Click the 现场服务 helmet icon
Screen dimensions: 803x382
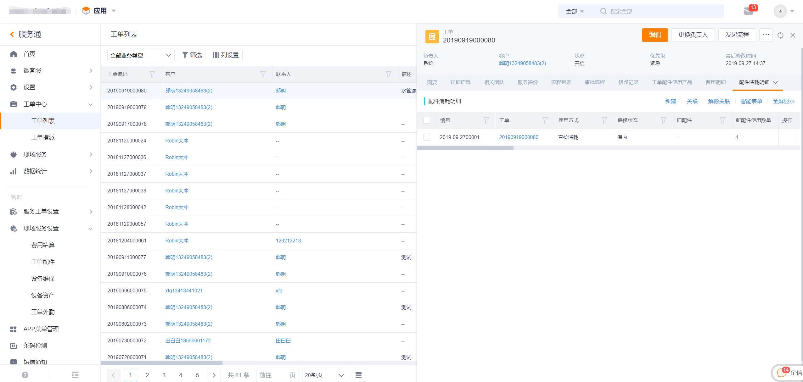(x=13, y=154)
